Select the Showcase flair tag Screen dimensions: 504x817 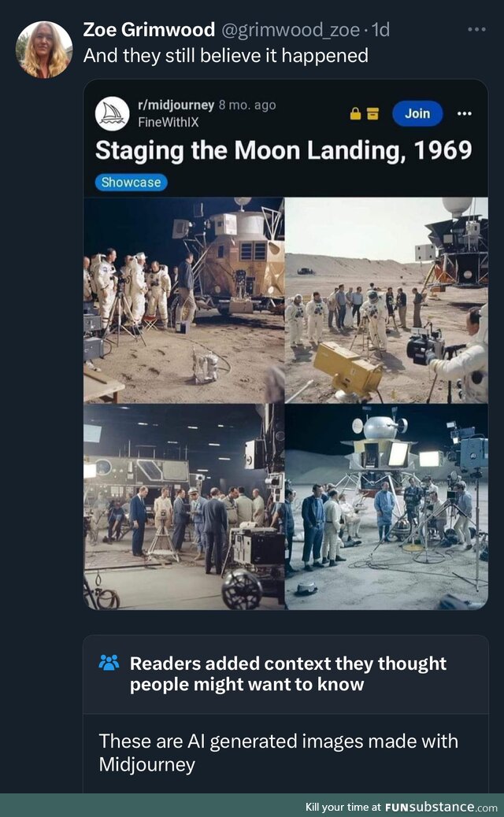(132, 183)
